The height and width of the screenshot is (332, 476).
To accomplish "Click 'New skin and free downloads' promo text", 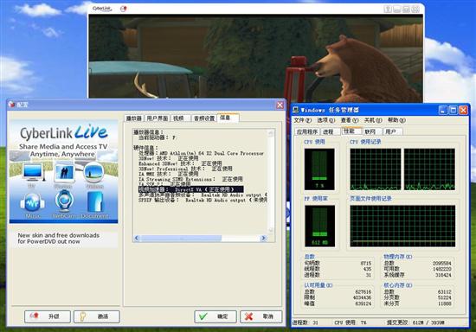I will [x=58, y=239].
